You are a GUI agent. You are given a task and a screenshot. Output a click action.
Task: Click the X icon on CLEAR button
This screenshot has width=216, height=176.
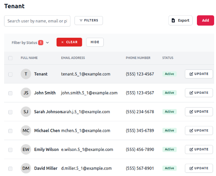63,42
